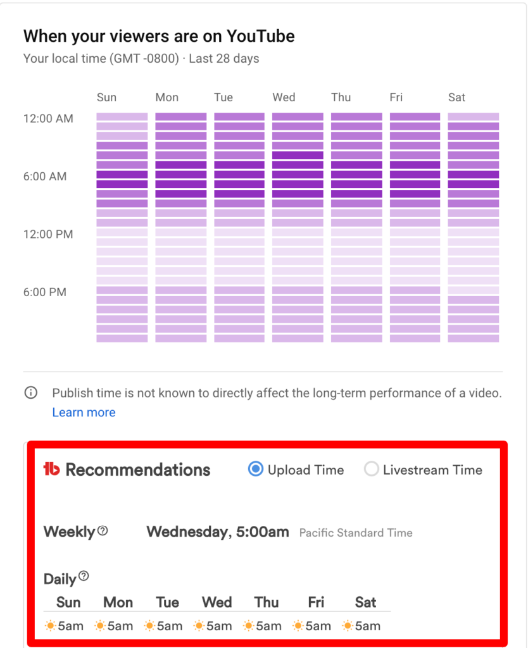Open the Learn more link
This screenshot has width=528, height=648.
coord(84,412)
